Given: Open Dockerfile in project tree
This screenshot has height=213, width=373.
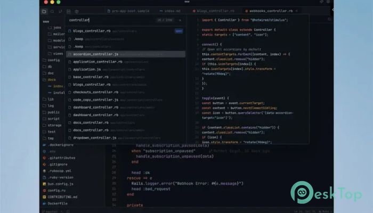Looking at the screenshot, I should point(58,203).
